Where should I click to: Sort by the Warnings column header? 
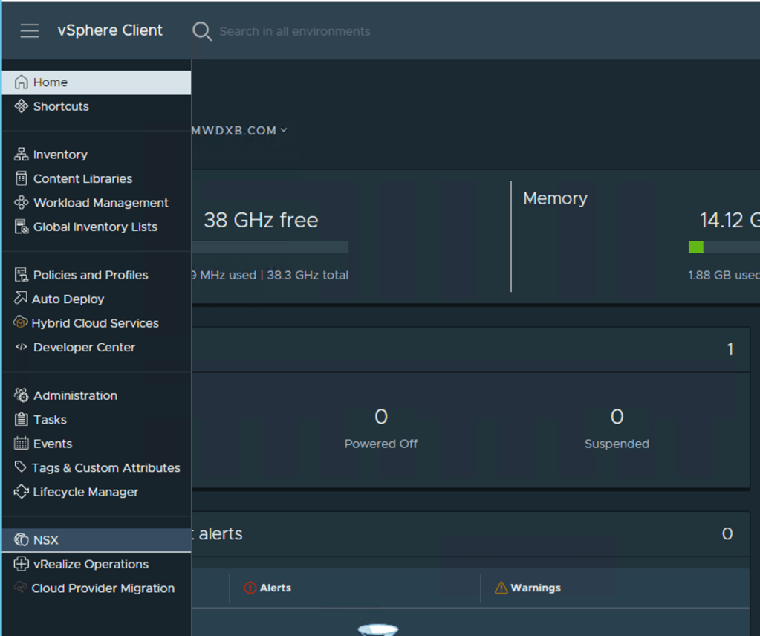click(x=535, y=588)
